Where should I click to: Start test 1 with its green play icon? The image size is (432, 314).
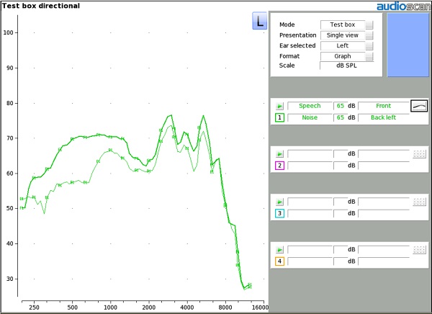pyautogui.click(x=279, y=106)
